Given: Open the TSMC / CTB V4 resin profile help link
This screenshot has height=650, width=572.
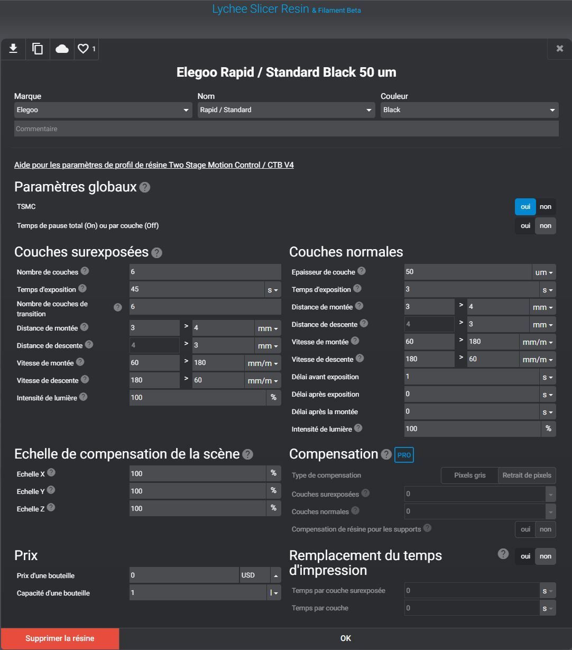Looking at the screenshot, I should (x=154, y=165).
